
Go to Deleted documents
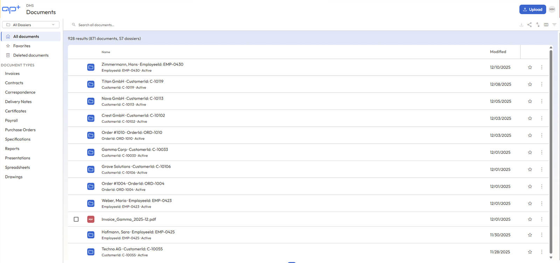pos(31,55)
